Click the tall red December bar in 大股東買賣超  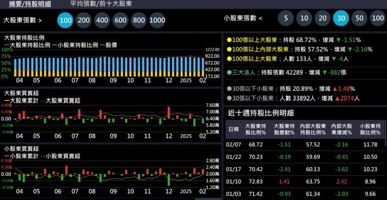[x=169, y=113]
